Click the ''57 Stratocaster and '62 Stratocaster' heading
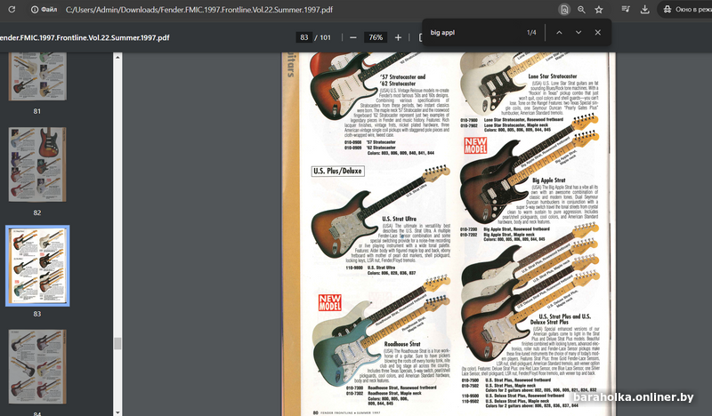The height and width of the screenshot is (416, 712). (403, 80)
